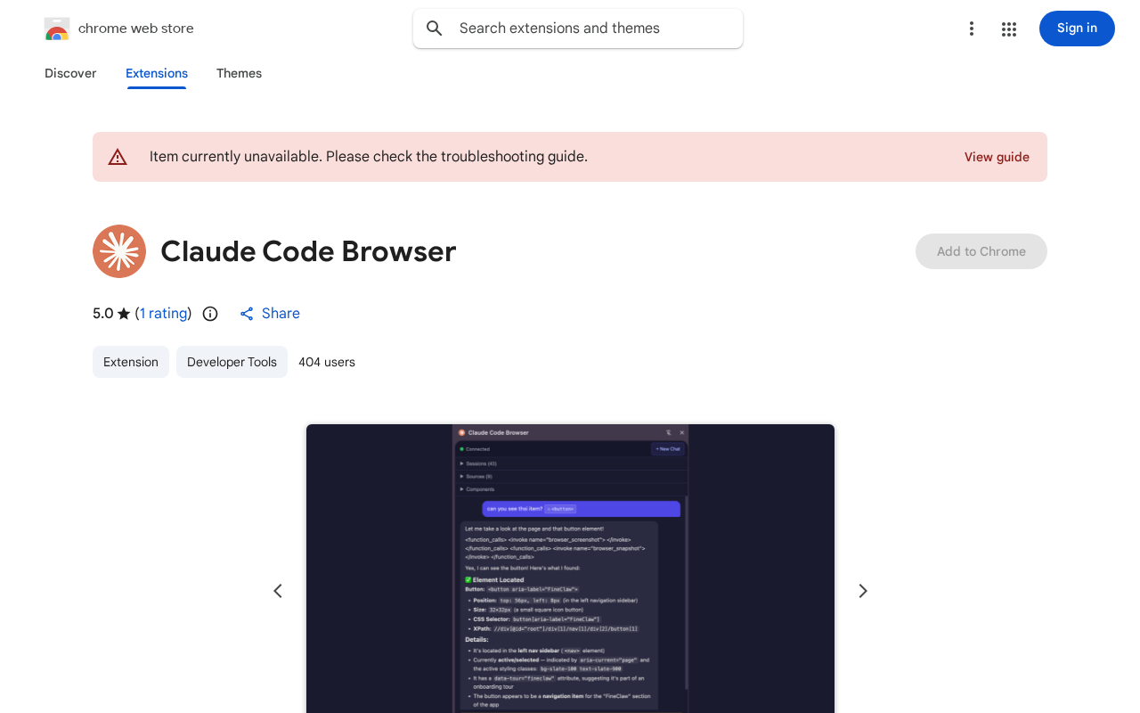Viewport: 1140px width, 713px height.
Task: Click the warning triangle icon in the banner
Action: [x=118, y=157]
